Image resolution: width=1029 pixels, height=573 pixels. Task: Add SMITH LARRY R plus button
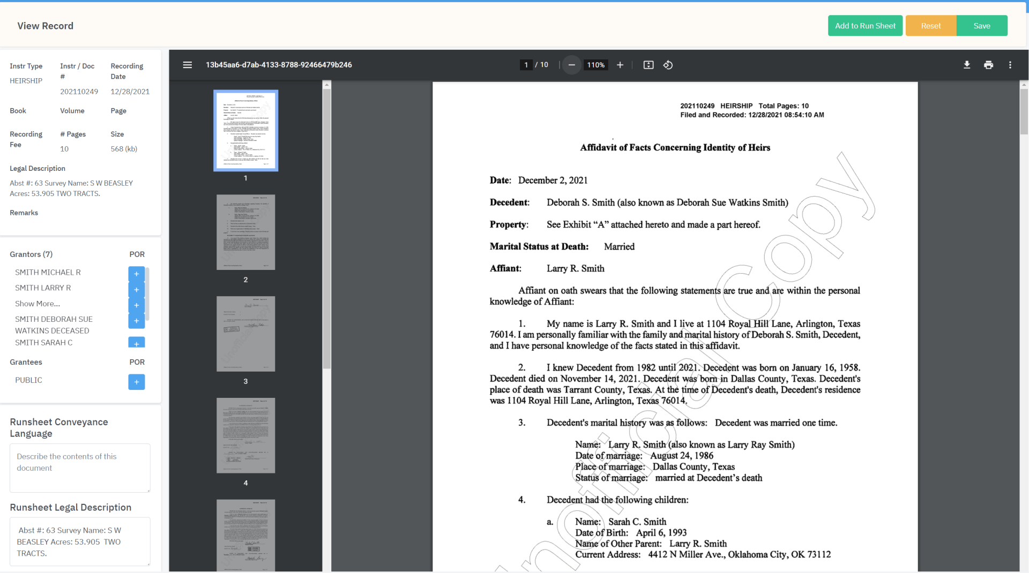point(137,289)
